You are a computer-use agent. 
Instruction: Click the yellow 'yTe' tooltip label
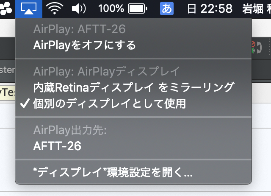tap(8, 92)
